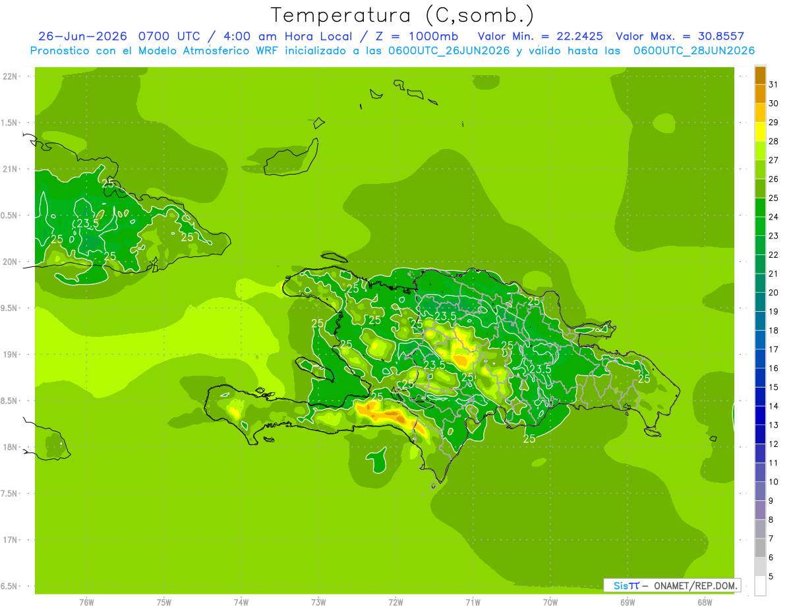Click the '0600UTC_28JUN2026' valid-until text

click(694, 51)
